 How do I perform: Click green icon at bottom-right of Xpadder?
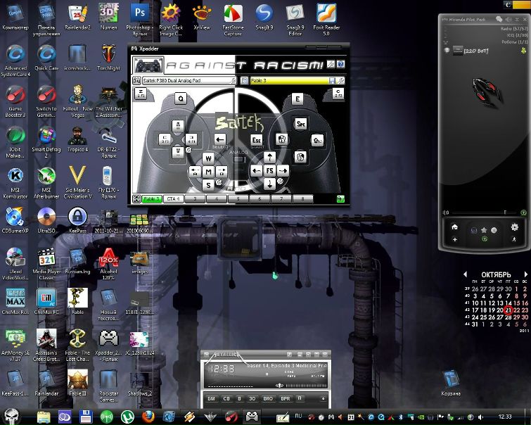click(x=340, y=199)
